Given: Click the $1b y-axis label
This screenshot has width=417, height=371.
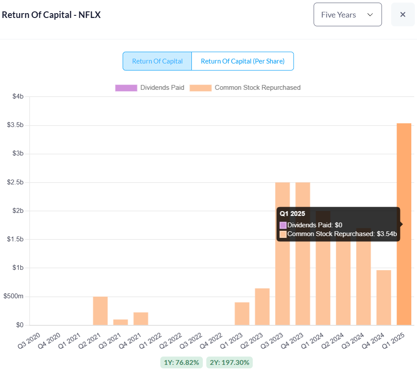Looking at the screenshot, I should pyautogui.click(x=18, y=268).
